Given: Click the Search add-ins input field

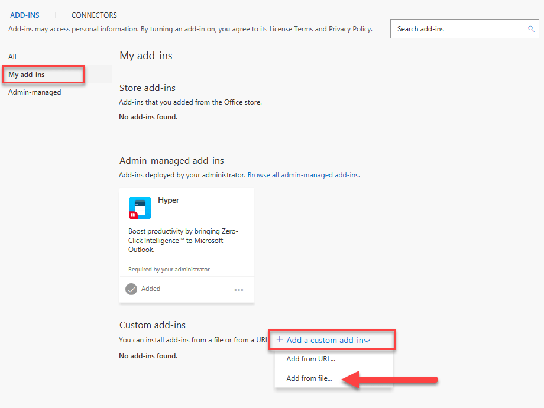Looking at the screenshot, I should click(458, 29).
